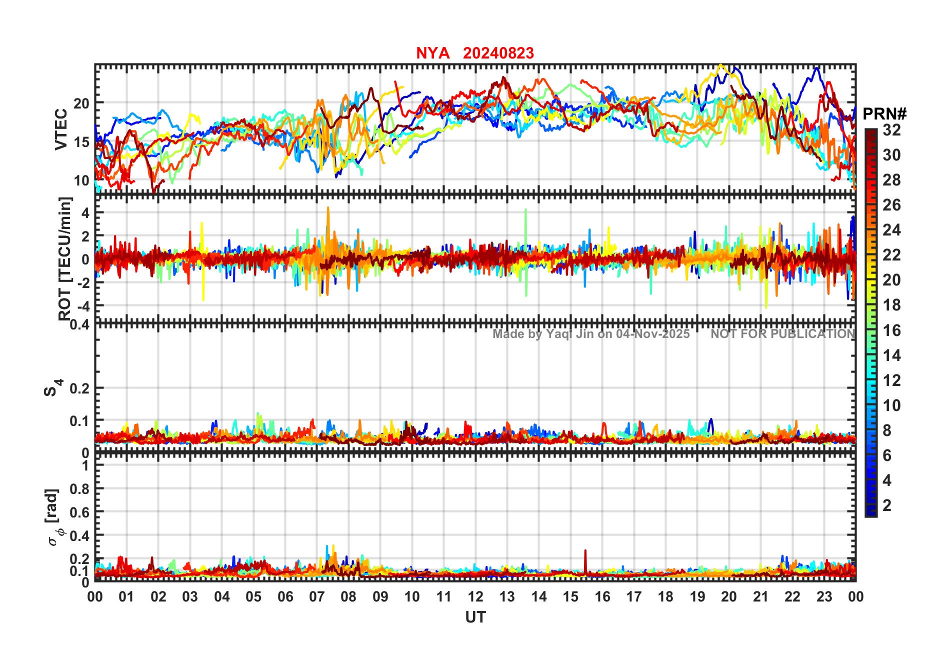Click sigma-phi tick label 0.8

pyautogui.click(x=79, y=489)
